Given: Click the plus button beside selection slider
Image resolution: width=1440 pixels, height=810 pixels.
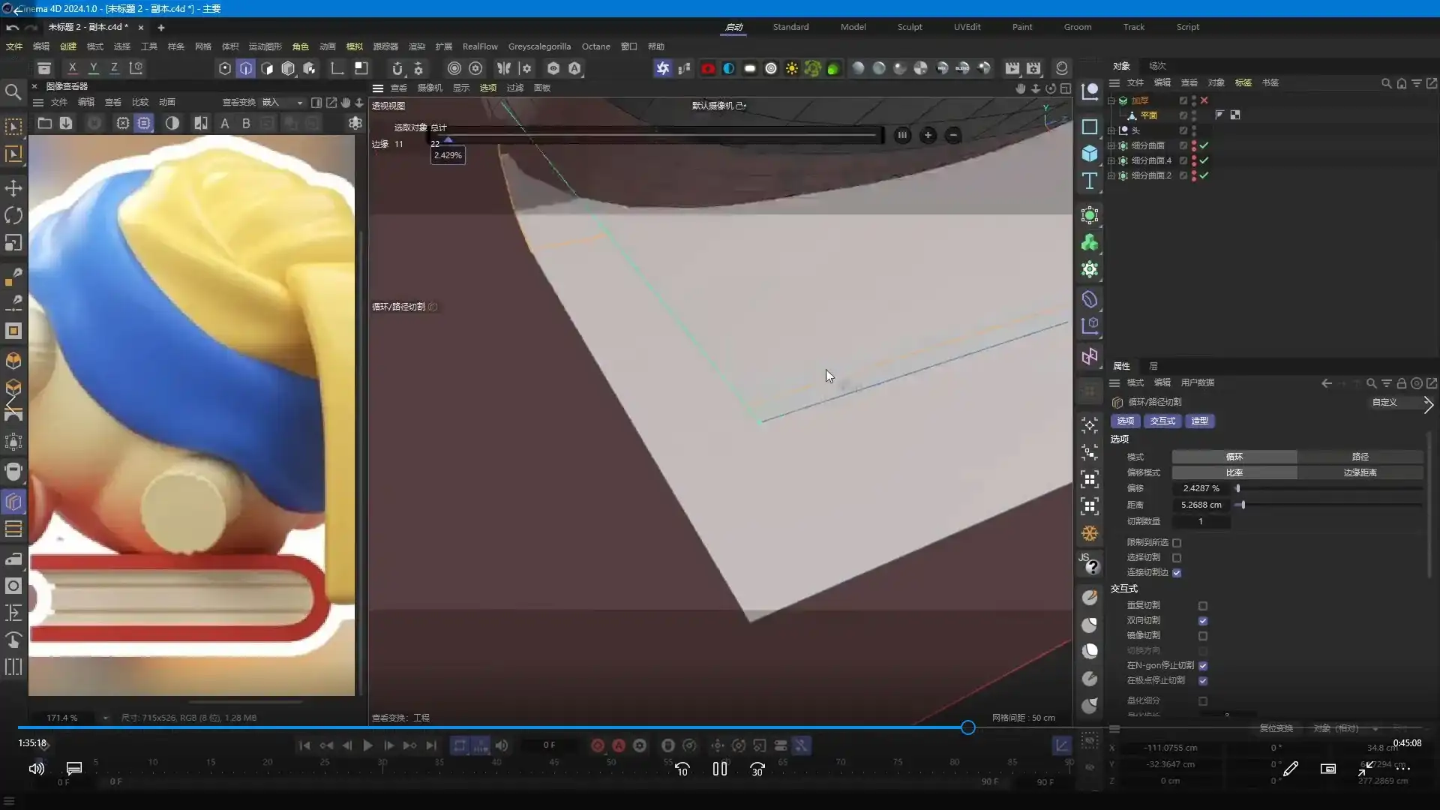Looking at the screenshot, I should tap(928, 135).
